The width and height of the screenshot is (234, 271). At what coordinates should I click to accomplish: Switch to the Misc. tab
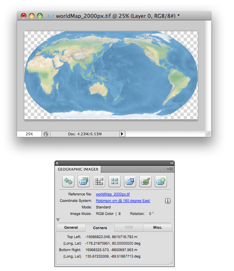point(157,228)
